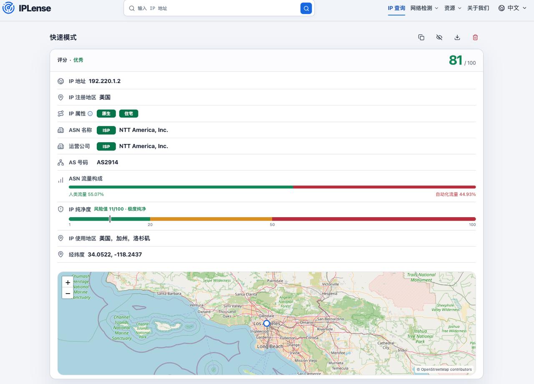Expand the 资源 menu
Image resolution: width=534 pixels, height=384 pixels.
(x=453, y=8)
